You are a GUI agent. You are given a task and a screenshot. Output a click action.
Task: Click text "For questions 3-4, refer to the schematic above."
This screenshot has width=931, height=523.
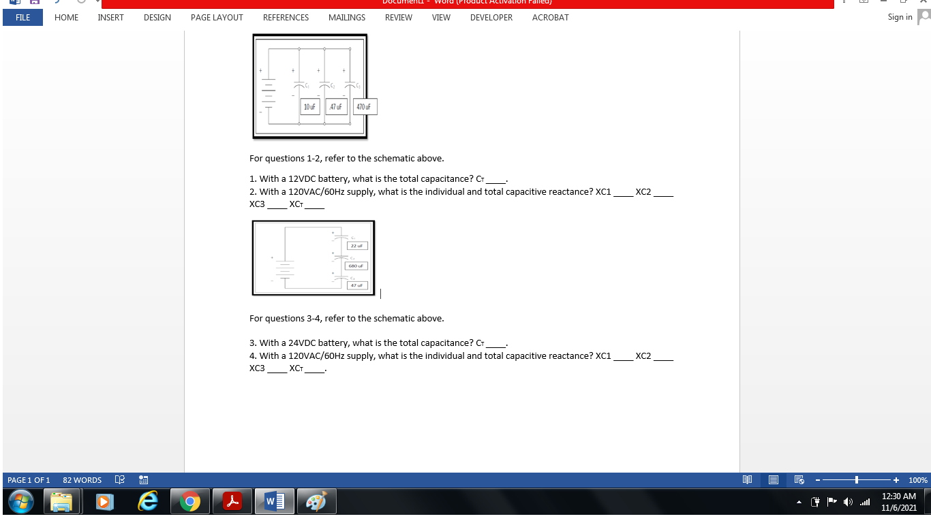pos(346,318)
